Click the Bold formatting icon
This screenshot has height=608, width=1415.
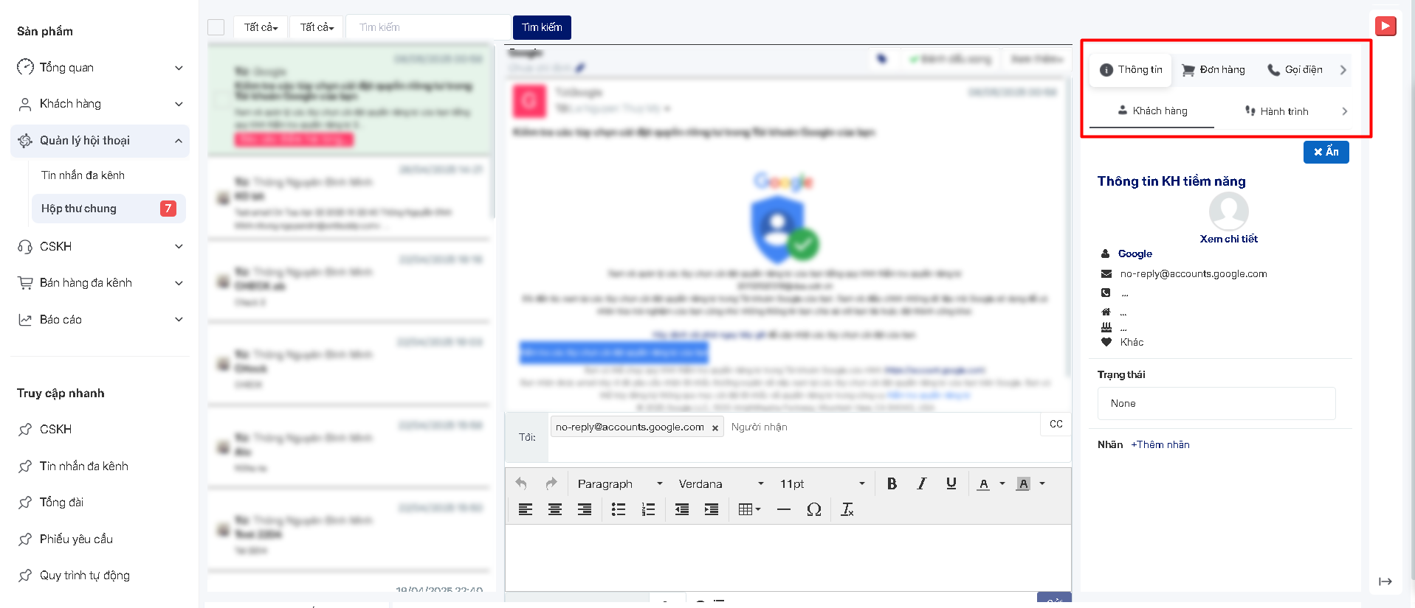pos(892,483)
